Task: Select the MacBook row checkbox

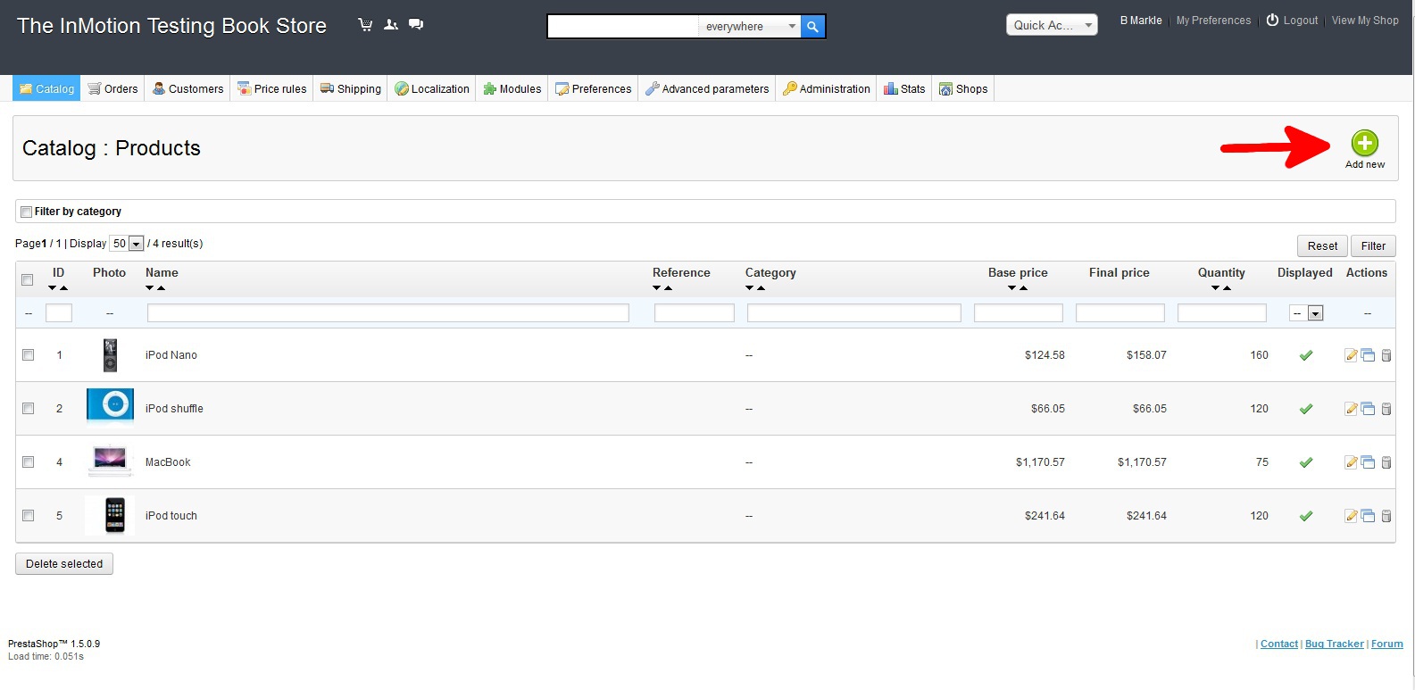Action: pos(28,462)
